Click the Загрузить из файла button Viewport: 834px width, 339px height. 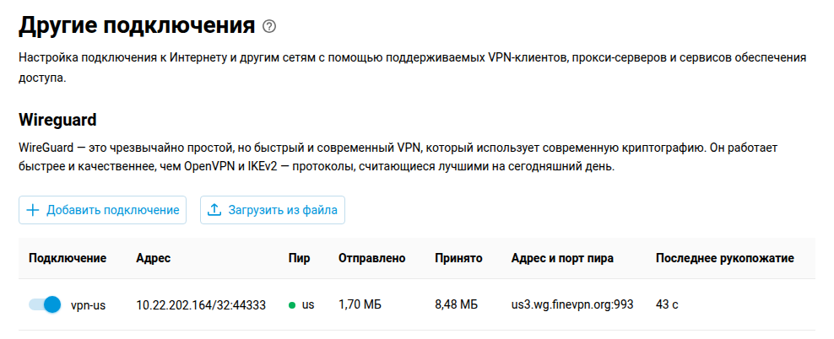[x=273, y=210]
